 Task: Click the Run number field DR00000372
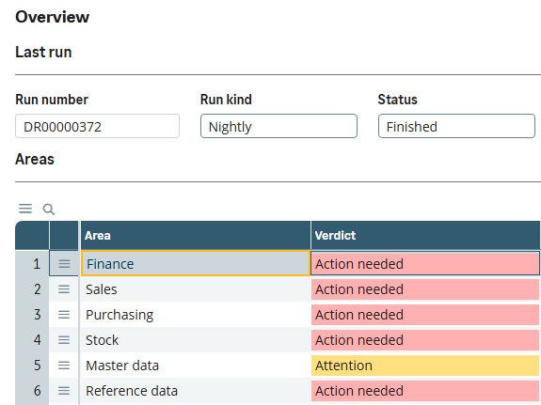(x=97, y=126)
